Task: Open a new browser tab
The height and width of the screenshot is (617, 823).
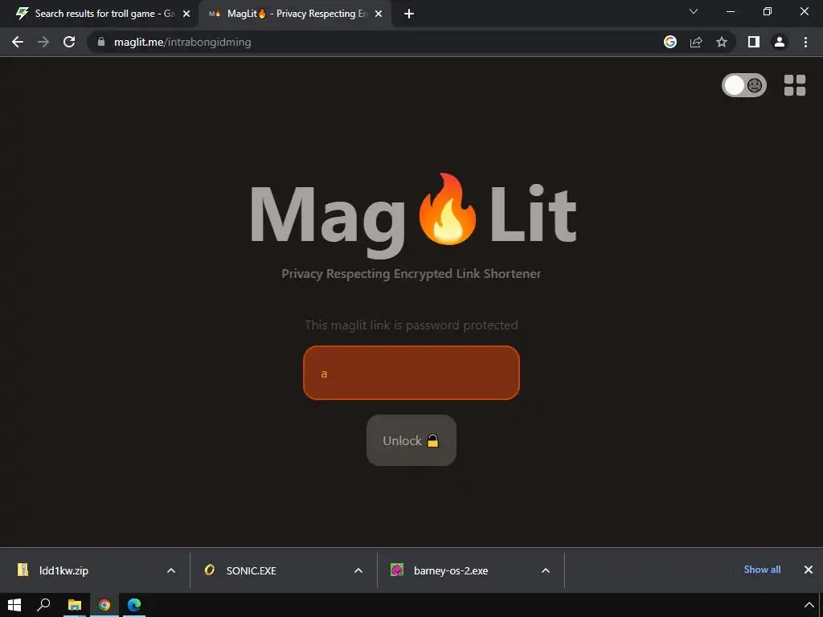Action: tap(409, 14)
